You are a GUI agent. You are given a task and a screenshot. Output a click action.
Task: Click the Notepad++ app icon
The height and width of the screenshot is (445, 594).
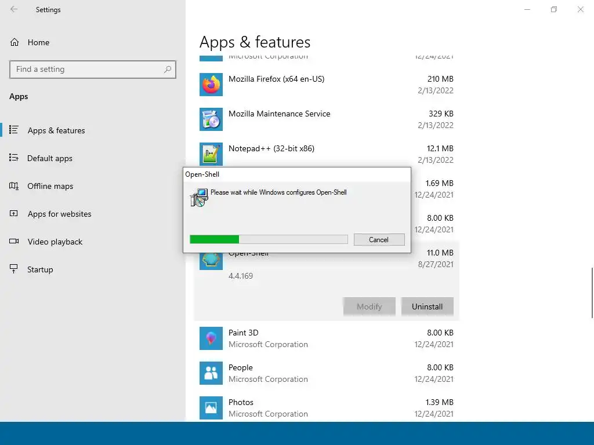click(211, 154)
